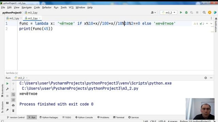
Task: Open Help menu
Action: coord(90,7)
